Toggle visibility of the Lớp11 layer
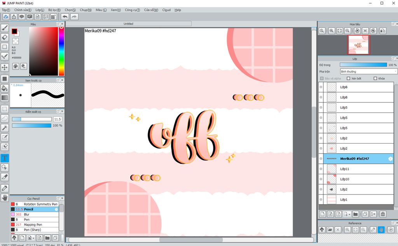The height and width of the screenshot is (246, 398). 321,169
